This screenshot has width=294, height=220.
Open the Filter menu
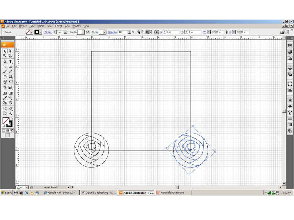point(49,26)
